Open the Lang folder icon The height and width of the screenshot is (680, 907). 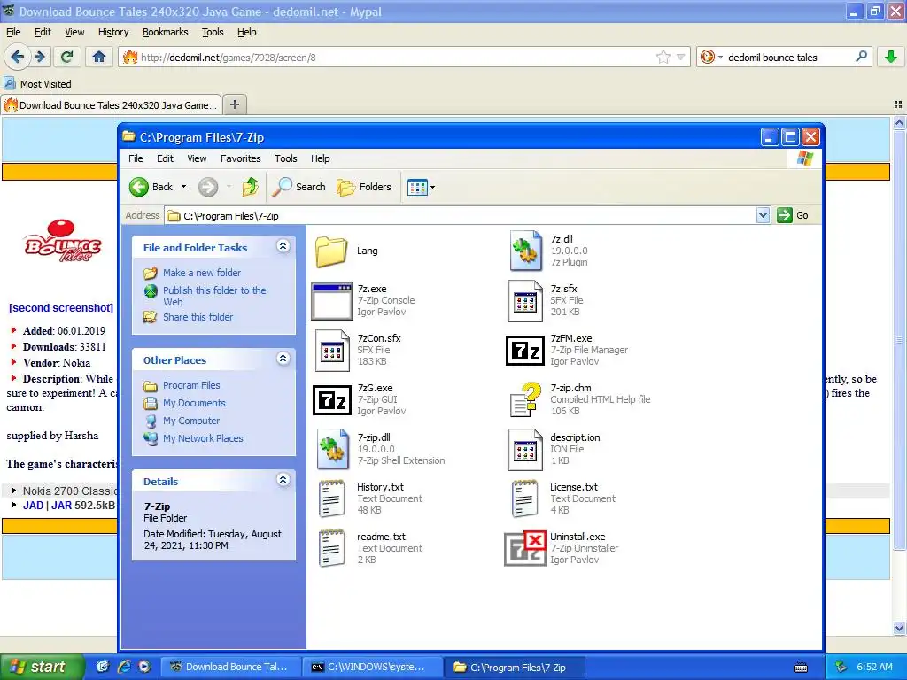(331, 251)
